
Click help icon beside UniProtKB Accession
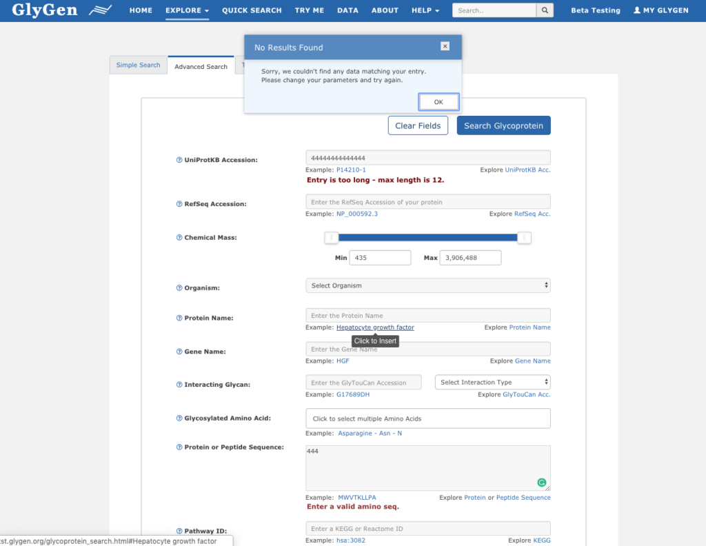[x=179, y=160]
